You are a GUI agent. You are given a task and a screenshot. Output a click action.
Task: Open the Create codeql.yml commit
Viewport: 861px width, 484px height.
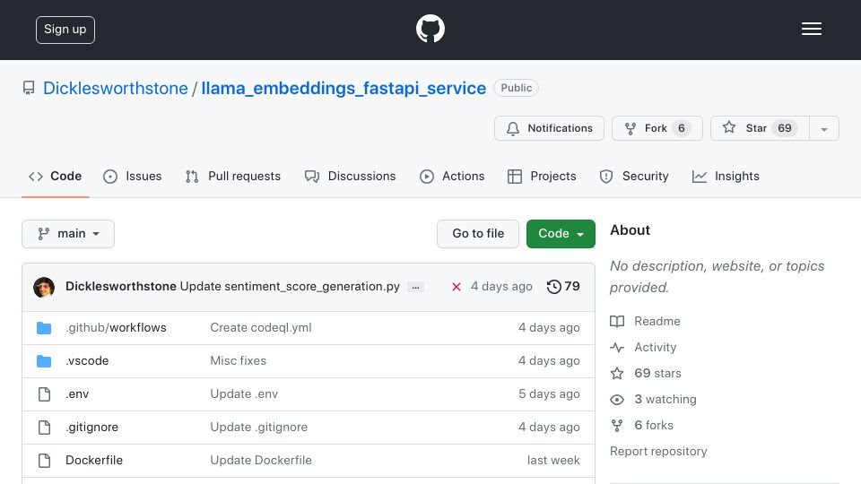(261, 328)
